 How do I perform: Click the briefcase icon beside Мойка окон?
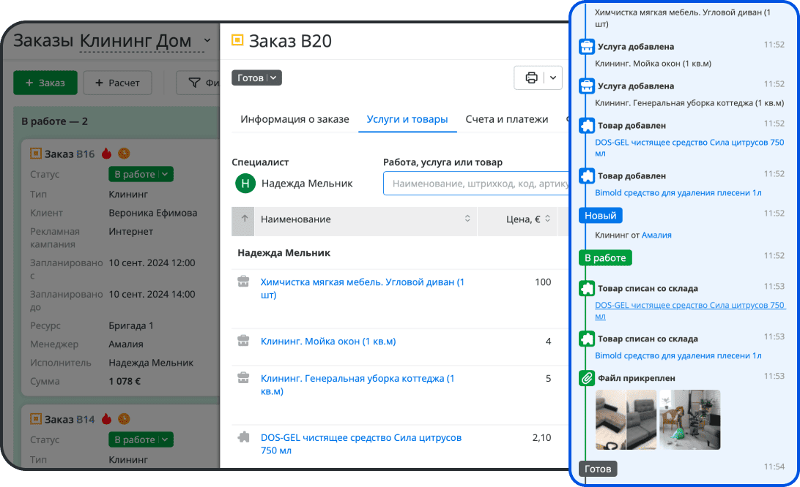point(243,341)
